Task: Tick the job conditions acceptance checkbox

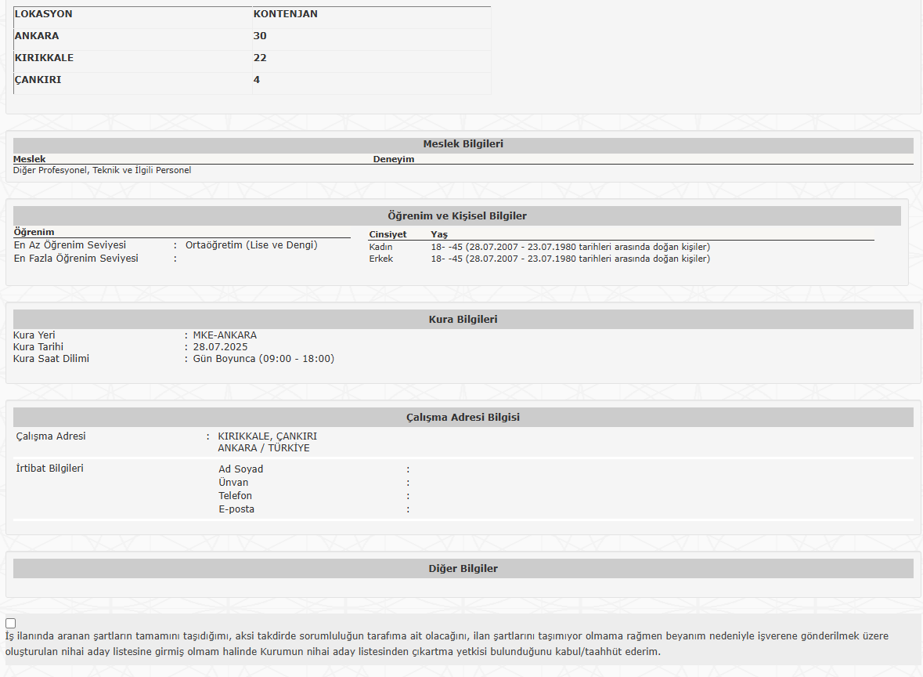Action: 11,624
